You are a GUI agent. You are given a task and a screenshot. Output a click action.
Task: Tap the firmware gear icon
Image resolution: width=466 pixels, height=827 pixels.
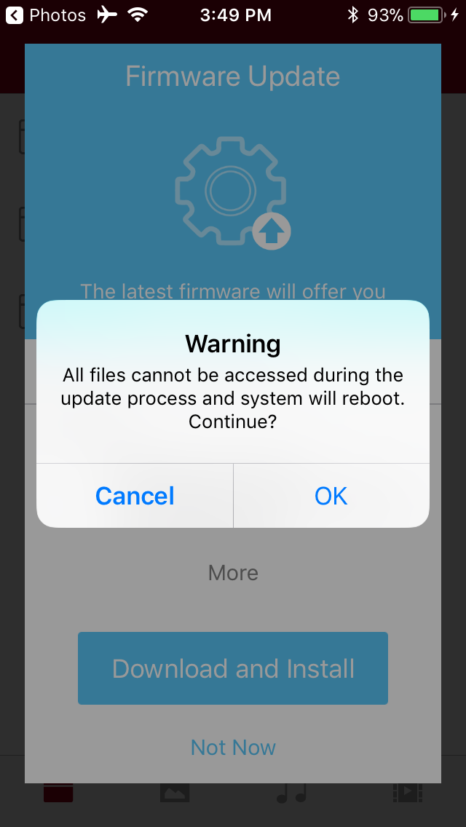[x=231, y=191]
